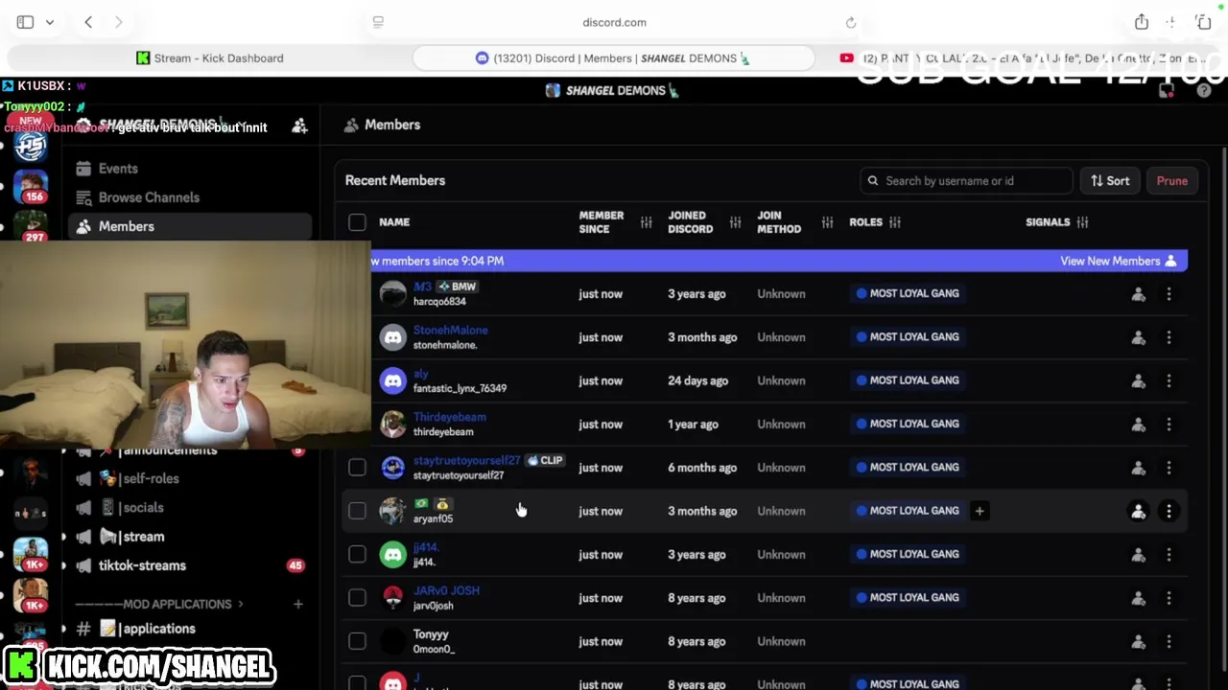Reload the discord.com page
Viewport: 1228px width, 690px height.
tap(851, 22)
